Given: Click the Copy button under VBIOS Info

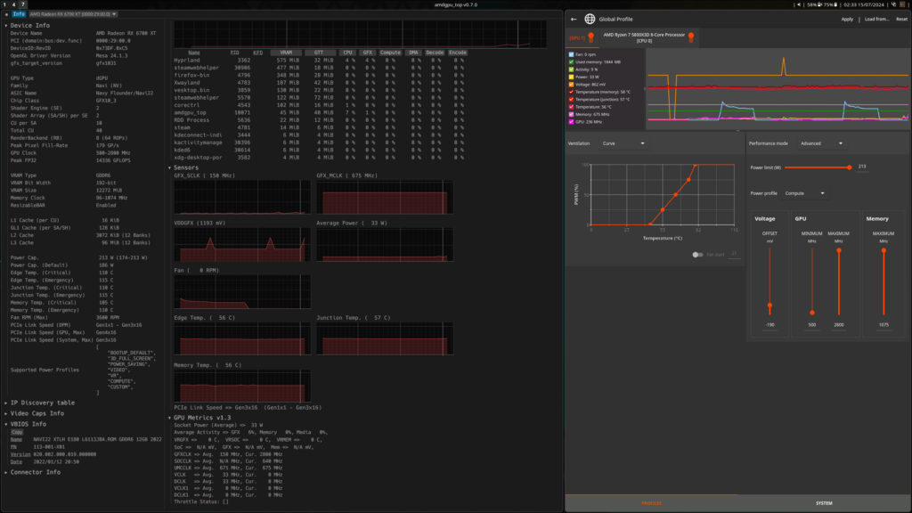Looking at the screenshot, I should (17, 432).
